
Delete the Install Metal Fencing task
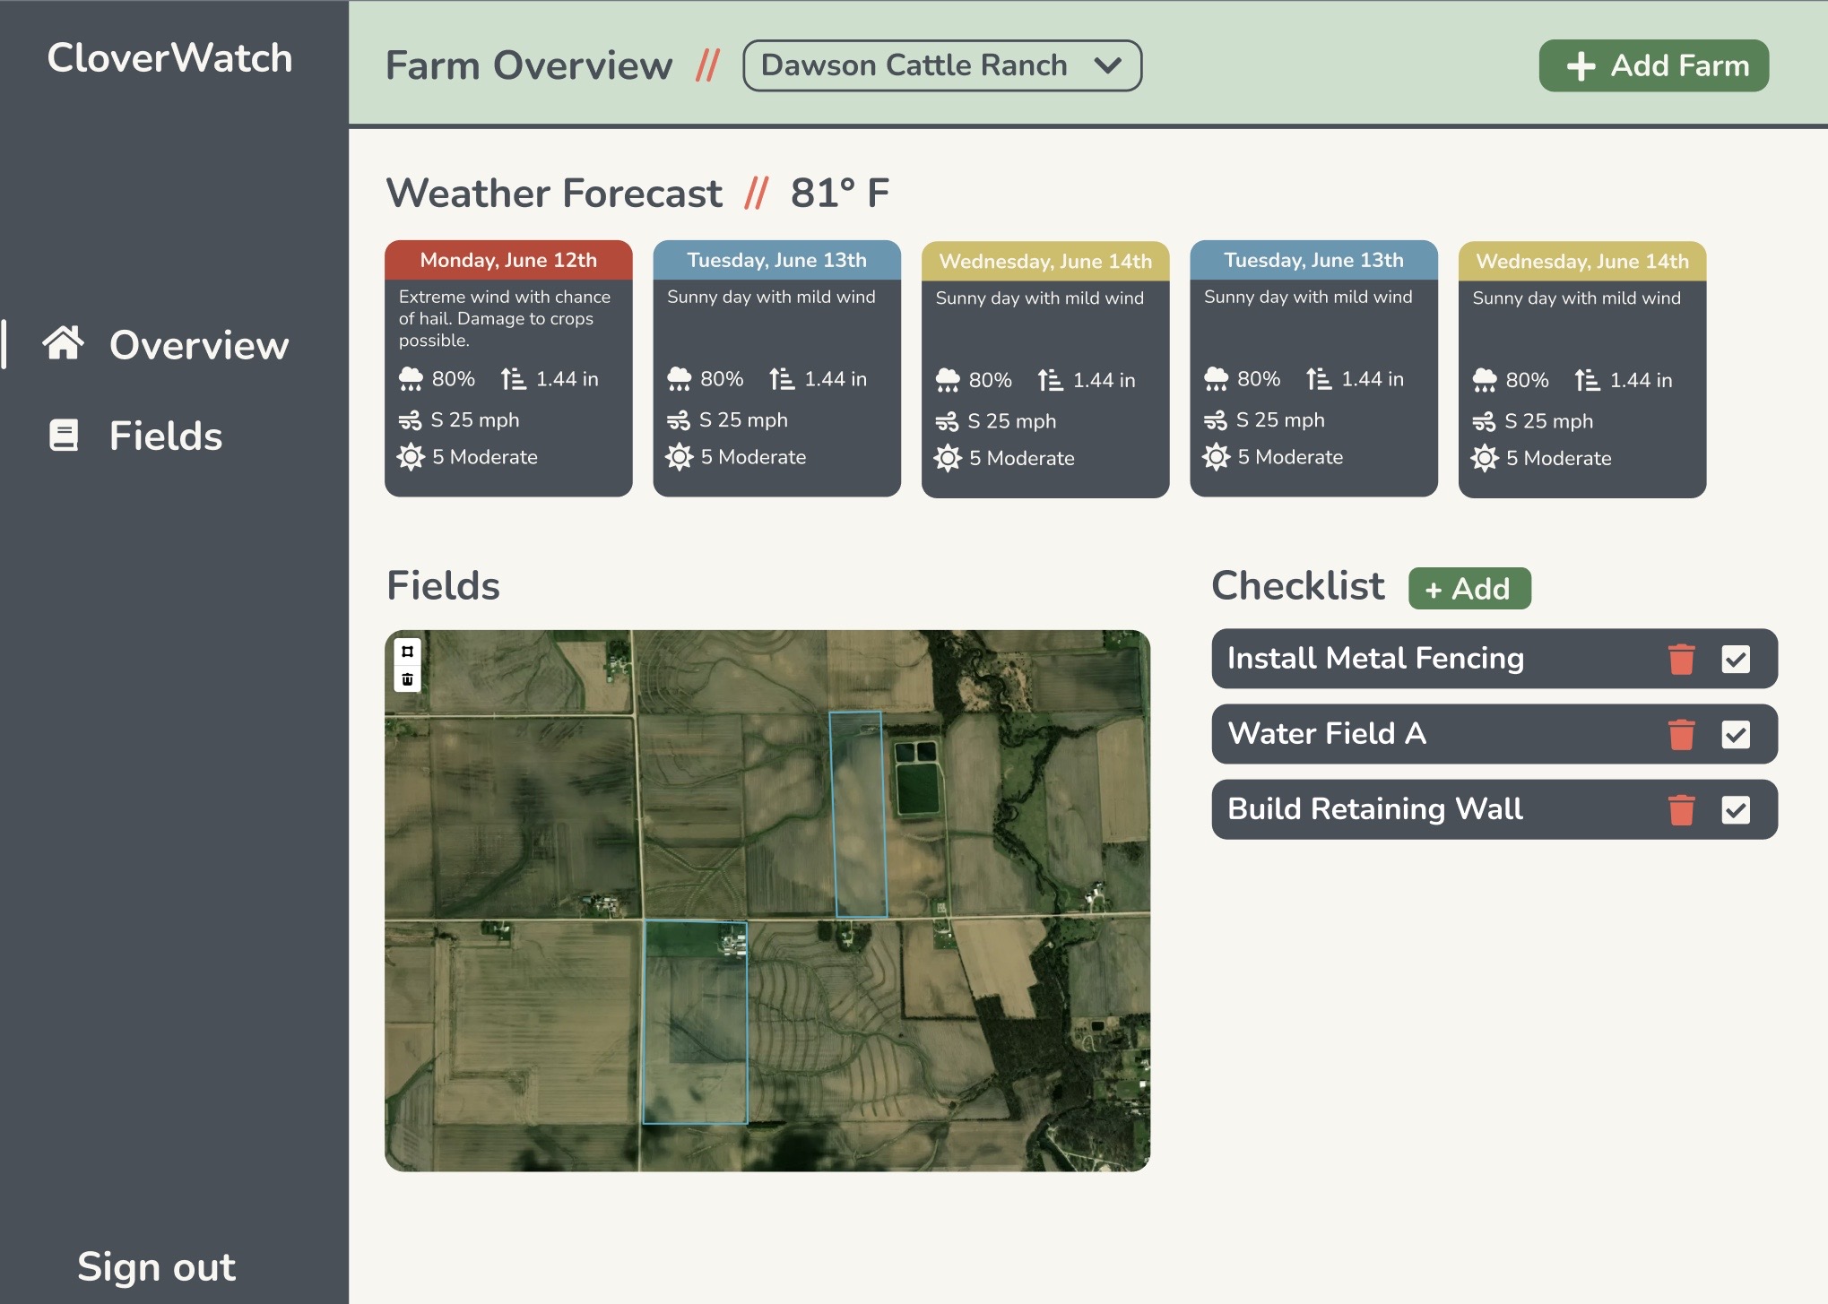pos(1681,660)
